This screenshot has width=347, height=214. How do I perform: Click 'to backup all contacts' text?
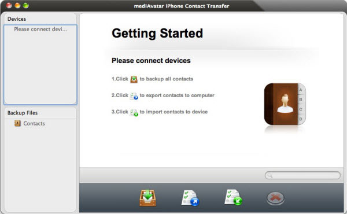coord(167,79)
